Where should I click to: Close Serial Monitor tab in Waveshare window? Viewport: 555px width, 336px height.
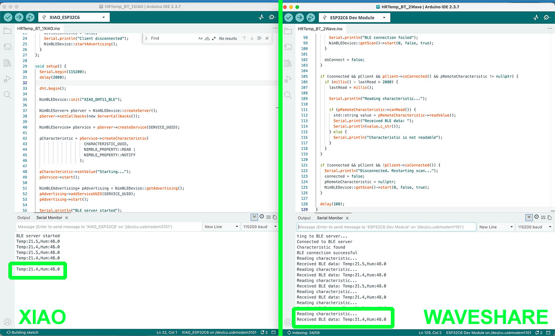click(347, 218)
